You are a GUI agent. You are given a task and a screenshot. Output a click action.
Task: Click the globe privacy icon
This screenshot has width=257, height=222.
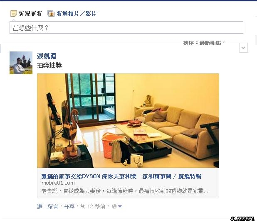114,207
